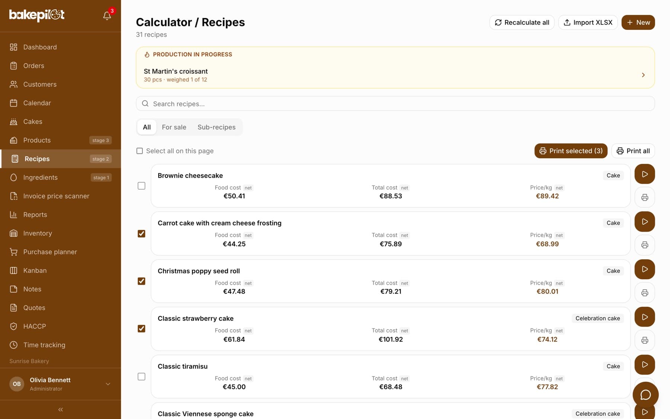
Task: Select the All recipes tab
Action: (147, 127)
